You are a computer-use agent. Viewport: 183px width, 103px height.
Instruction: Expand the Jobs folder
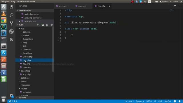click(25, 46)
